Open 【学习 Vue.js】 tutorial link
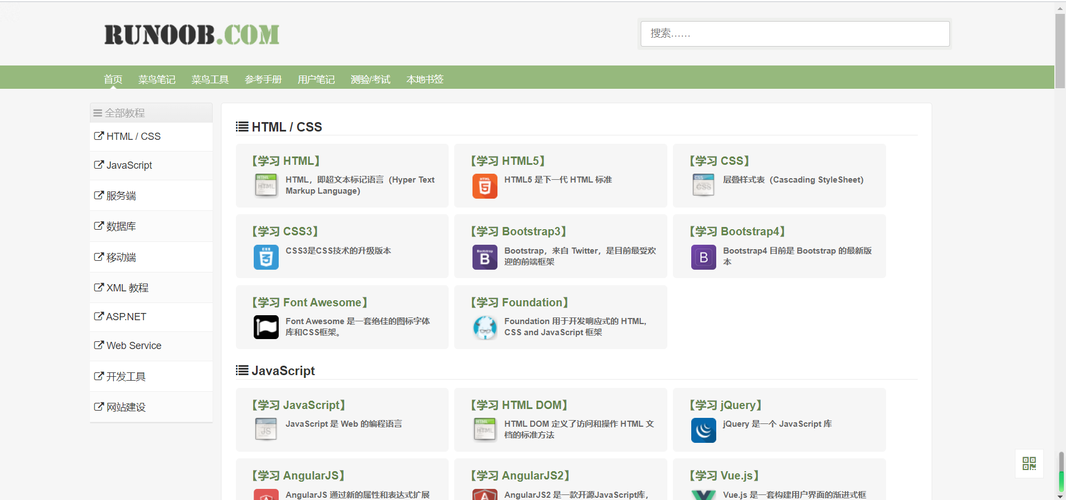Image resolution: width=1066 pixels, height=500 pixels. click(725, 476)
